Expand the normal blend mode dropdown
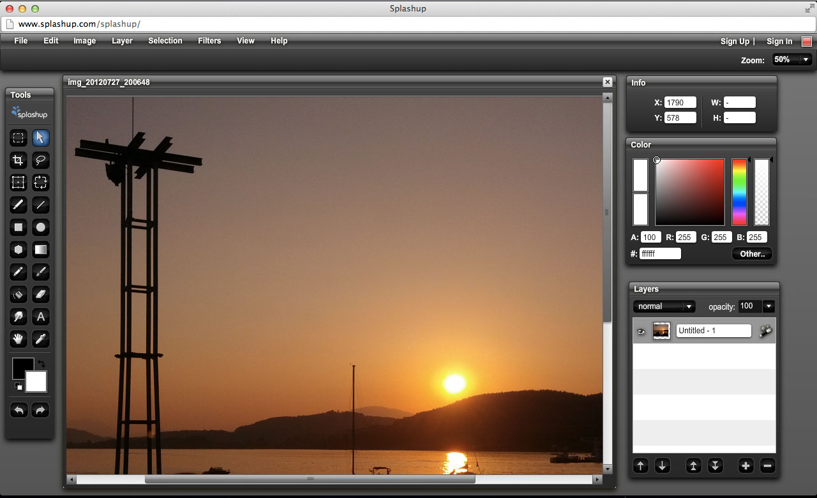This screenshot has height=498, width=817. (688, 306)
